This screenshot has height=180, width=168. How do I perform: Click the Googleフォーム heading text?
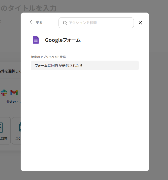click(x=63, y=40)
